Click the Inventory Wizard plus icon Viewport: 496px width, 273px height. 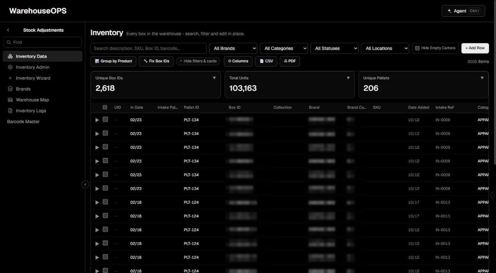[x=10, y=78]
